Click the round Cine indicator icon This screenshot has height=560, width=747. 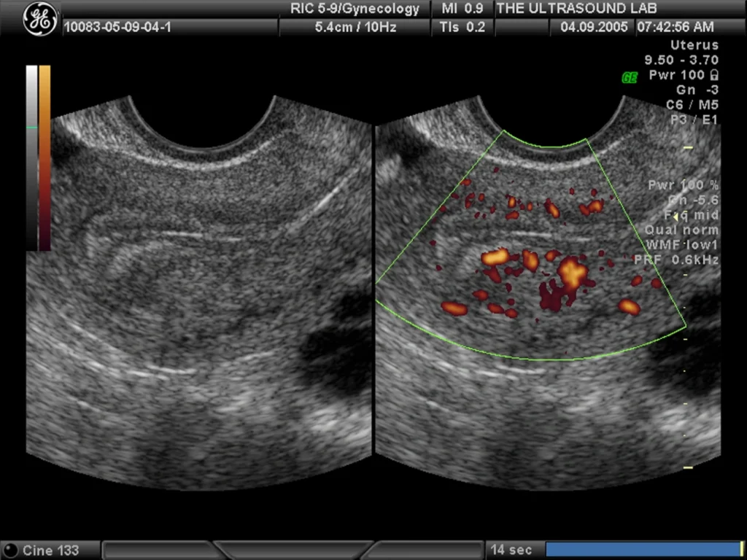pyautogui.click(x=12, y=550)
